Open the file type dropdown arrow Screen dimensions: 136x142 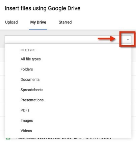128,40
